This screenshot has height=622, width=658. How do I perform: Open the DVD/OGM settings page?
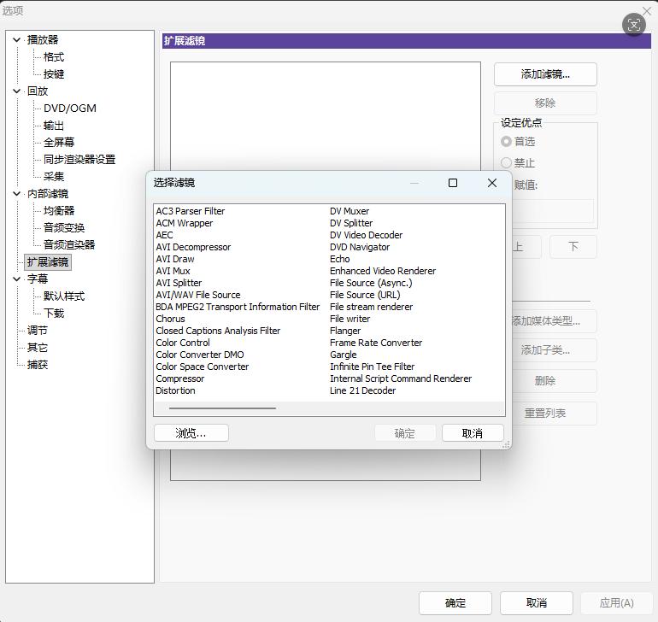70,109
